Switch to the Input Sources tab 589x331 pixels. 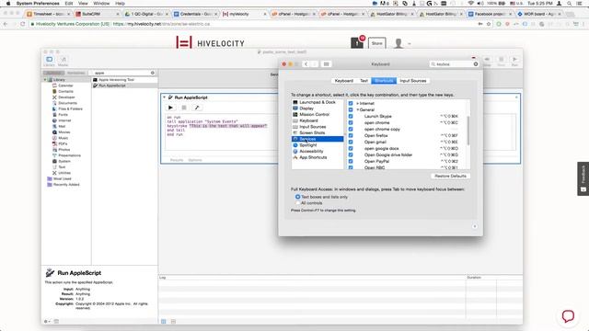pos(413,81)
